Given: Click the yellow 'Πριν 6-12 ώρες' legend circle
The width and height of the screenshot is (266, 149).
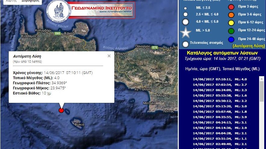Looking at the screenshot, I should click(231, 23).
